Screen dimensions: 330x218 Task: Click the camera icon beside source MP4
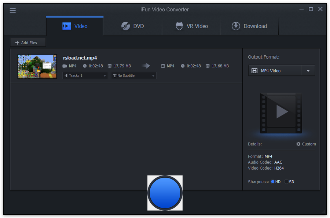point(65,66)
